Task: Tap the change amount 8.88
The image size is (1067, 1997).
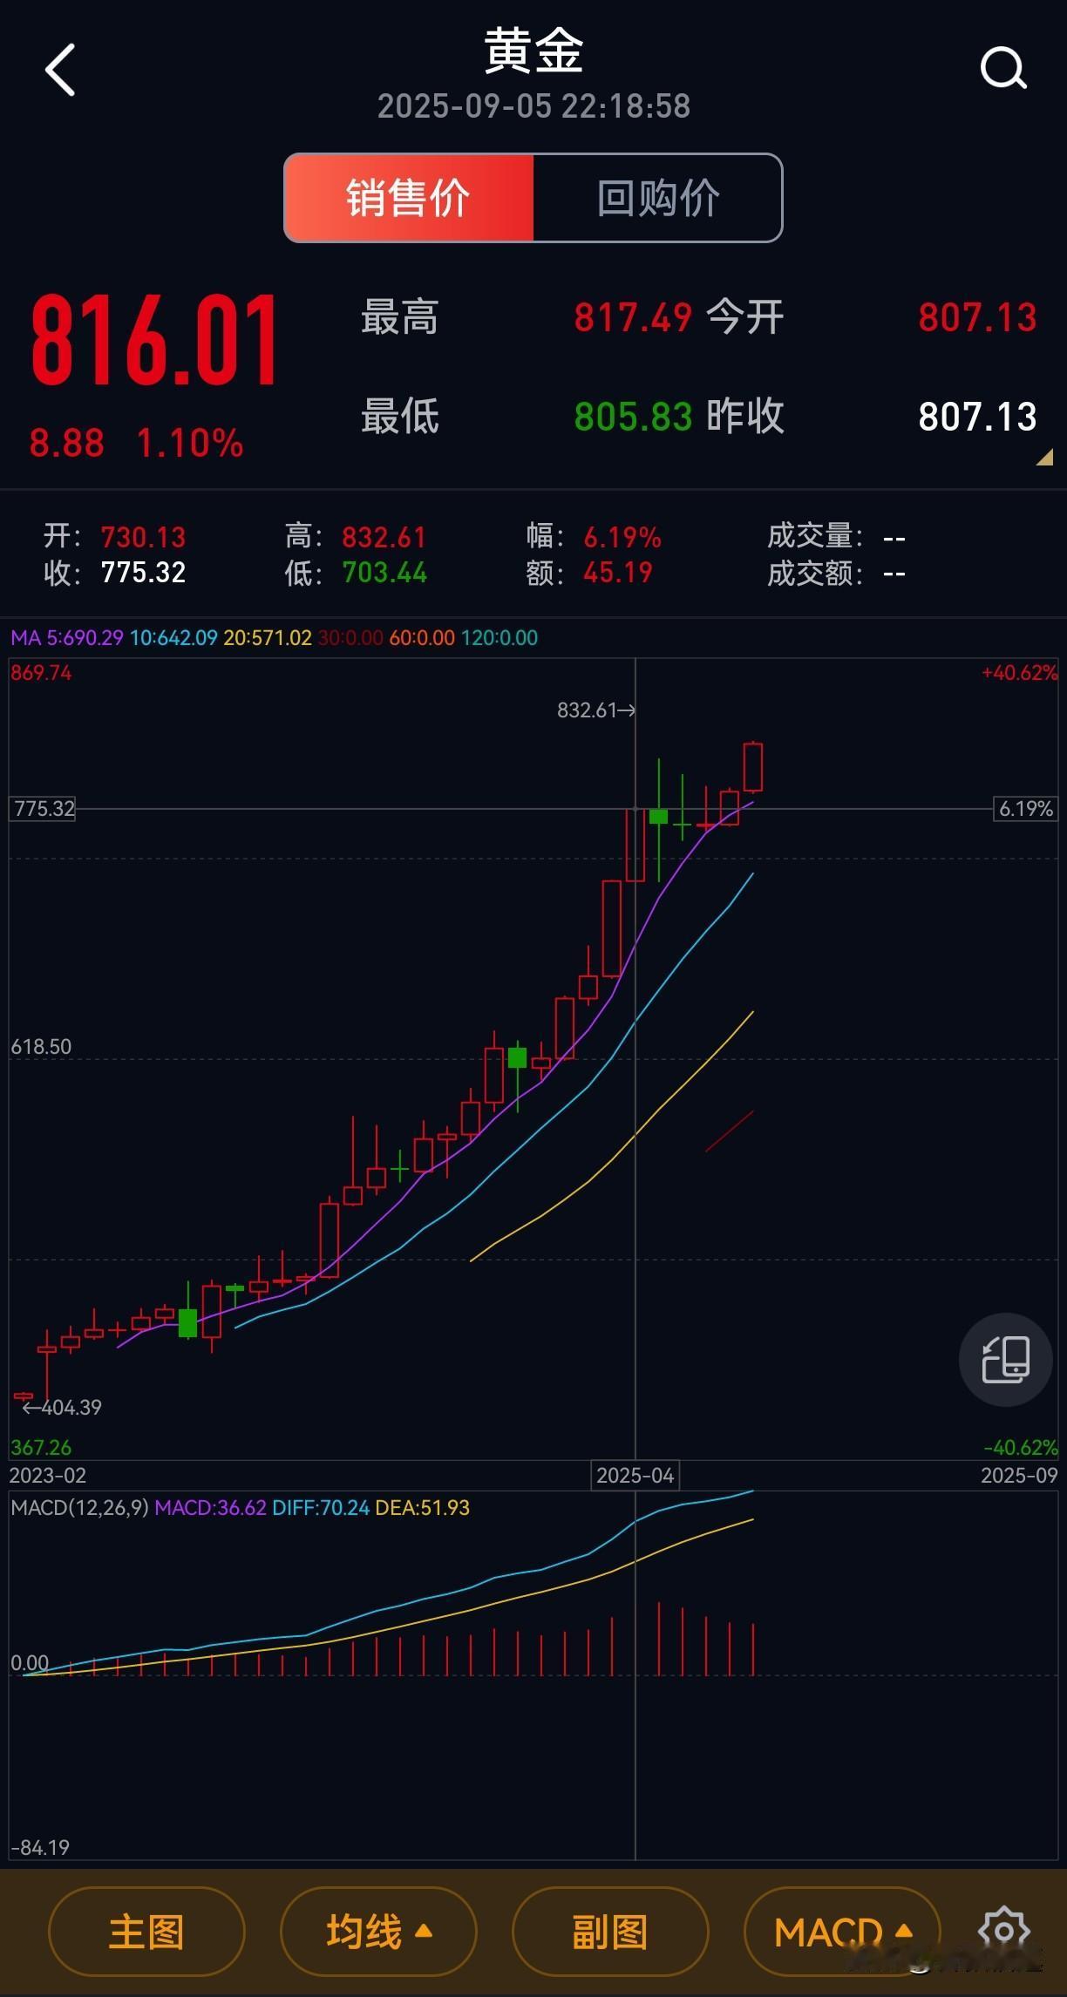Action: [x=67, y=443]
